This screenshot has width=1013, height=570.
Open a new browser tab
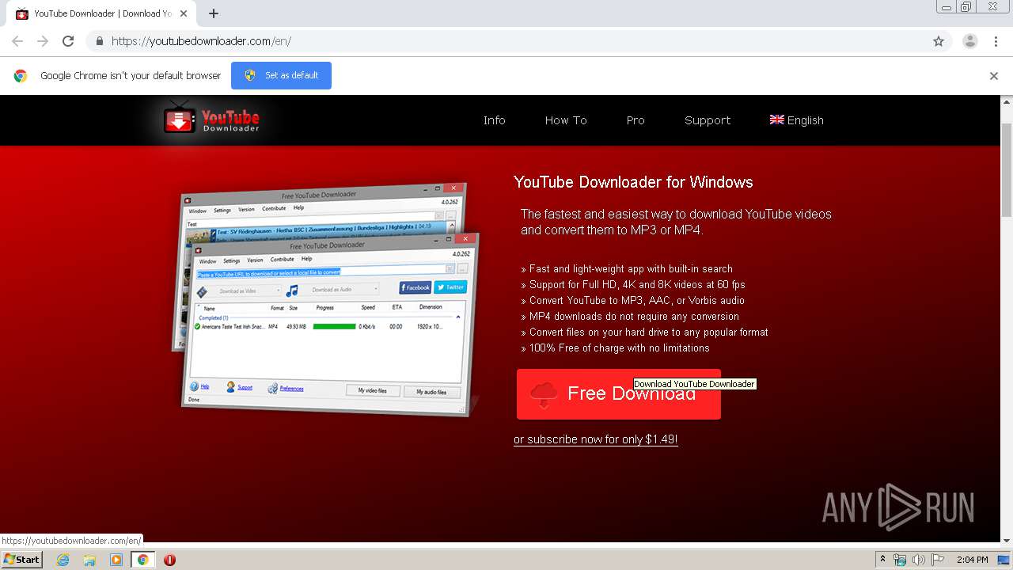(214, 13)
